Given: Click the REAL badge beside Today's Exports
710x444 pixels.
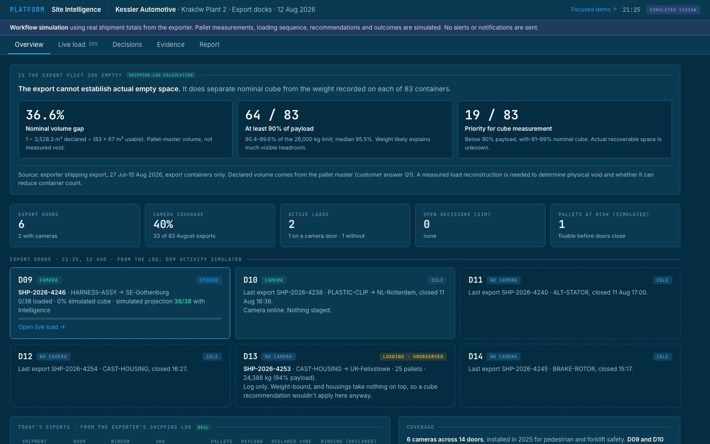Looking at the screenshot, I should pos(203,427).
